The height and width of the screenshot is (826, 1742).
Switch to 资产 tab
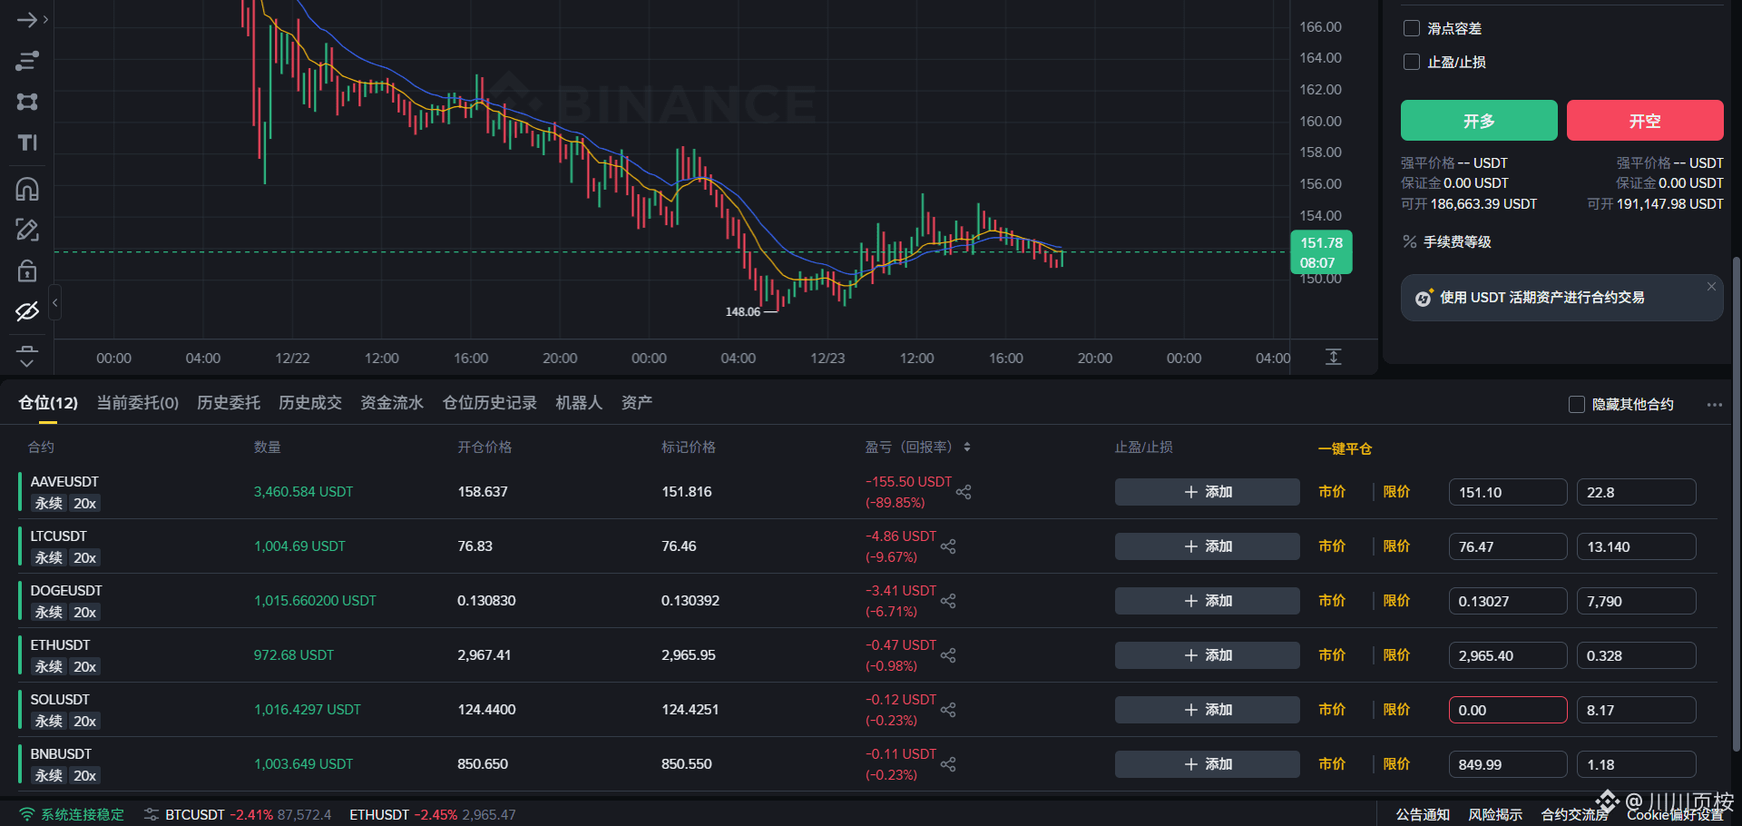pyautogui.click(x=637, y=402)
